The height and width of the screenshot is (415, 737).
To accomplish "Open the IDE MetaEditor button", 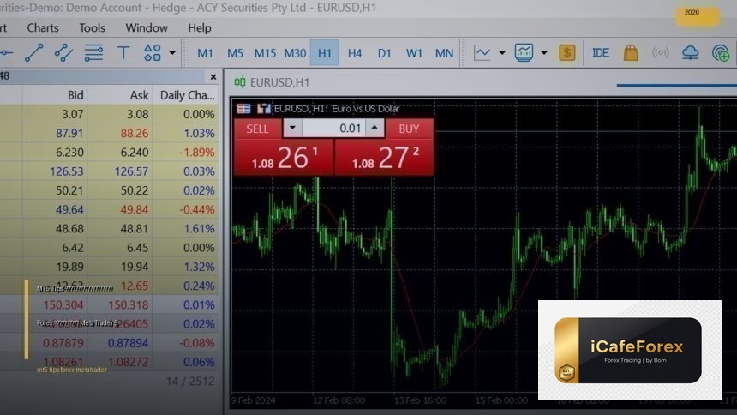I will tap(600, 52).
